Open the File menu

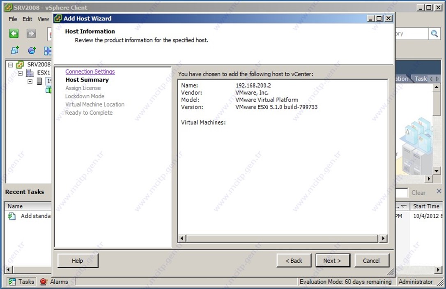point(13,19)
